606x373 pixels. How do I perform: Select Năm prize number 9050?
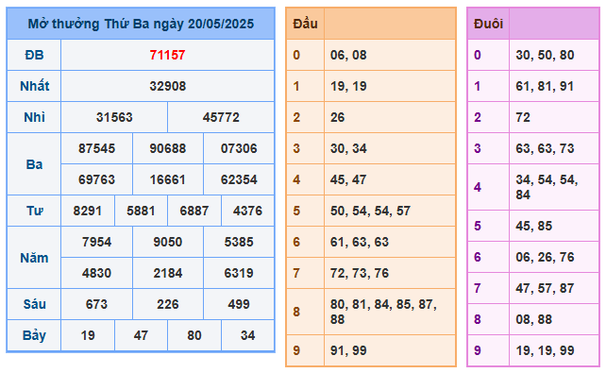click(x=168, y=242)
